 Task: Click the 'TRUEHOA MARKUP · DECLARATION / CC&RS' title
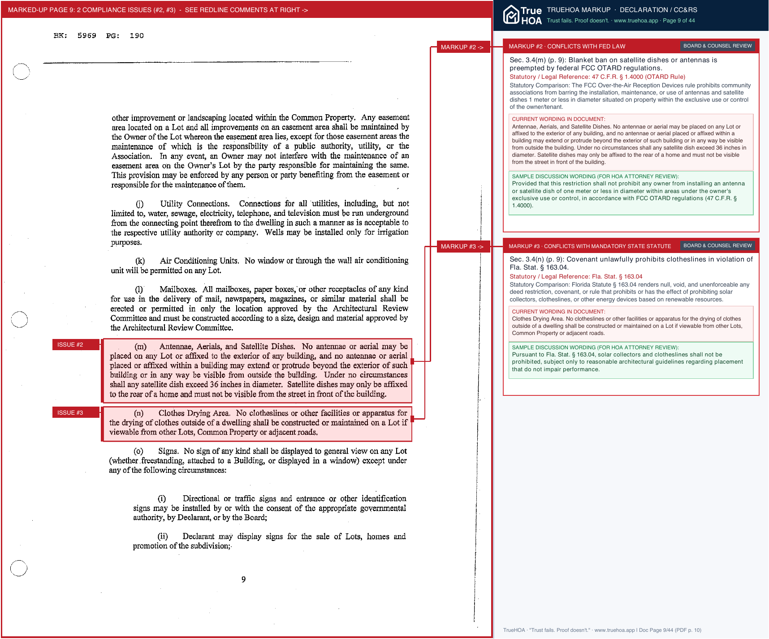pos(622,10)
